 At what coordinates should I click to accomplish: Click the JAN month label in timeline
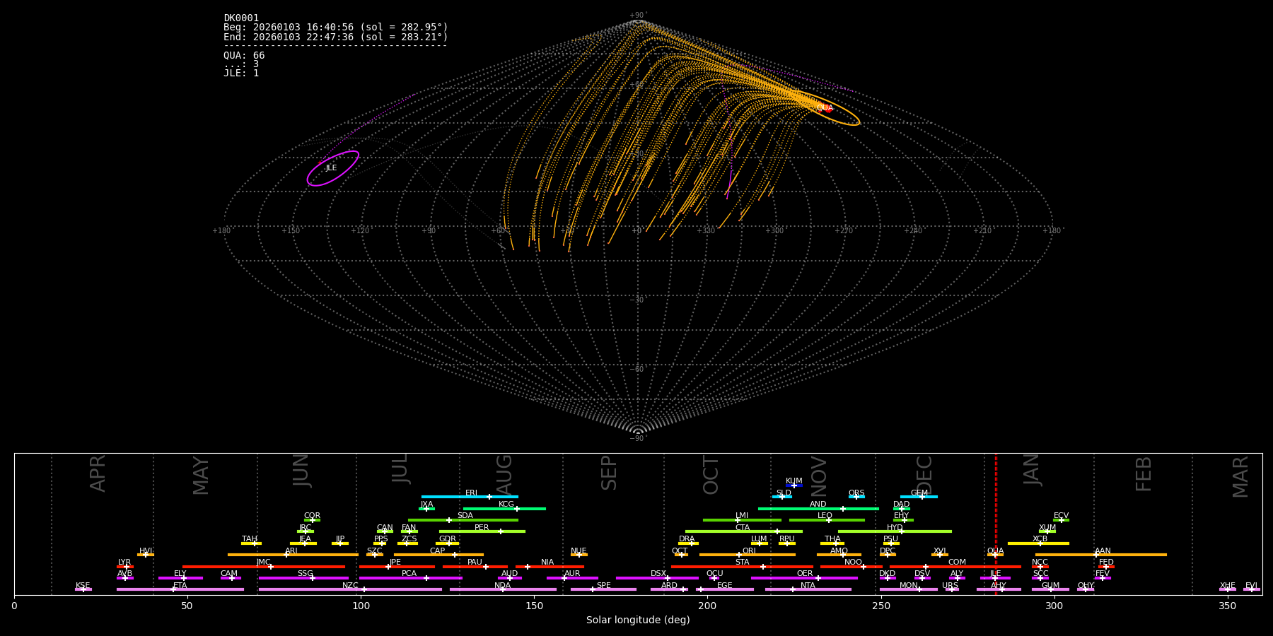[x=1032, y=469]
